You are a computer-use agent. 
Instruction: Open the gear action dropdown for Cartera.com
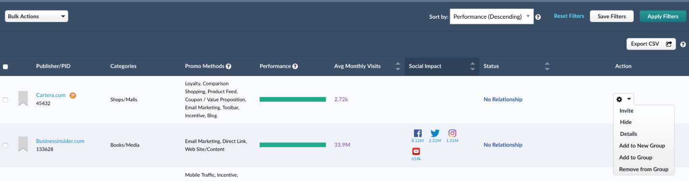pyautogui.click(x=624, y=99)
